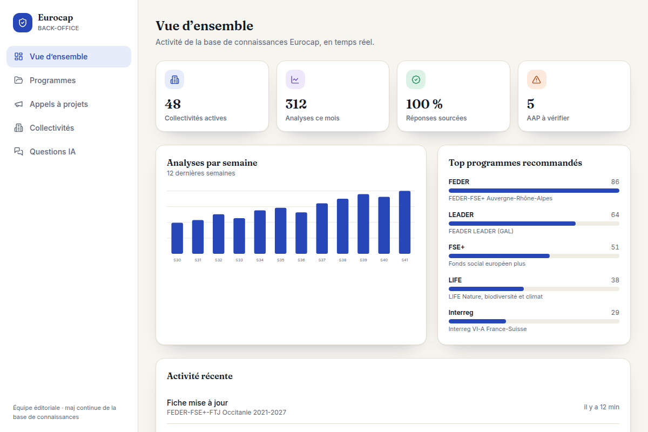This screenshot has width=648, height=432.
Task: Click the 'Fiche mise à jour' activity entry
Action: pos(393,408)
